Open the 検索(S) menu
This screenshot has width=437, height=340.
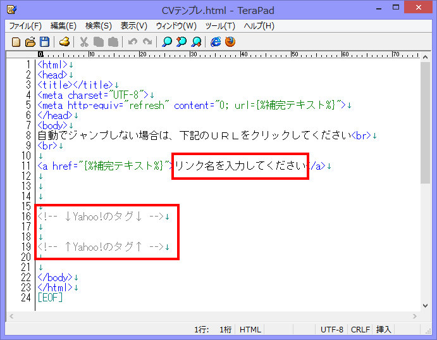(x=99, y=26)
